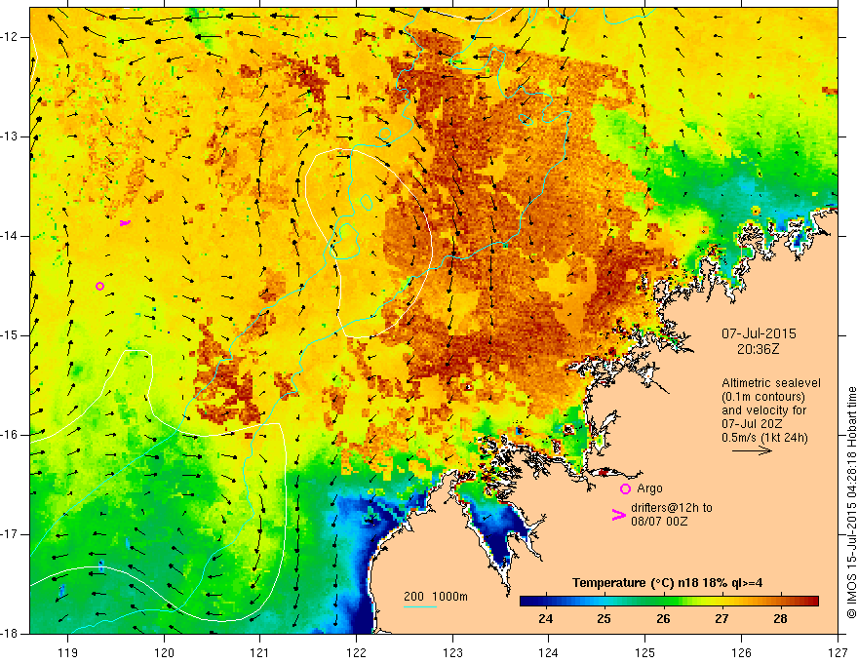Click latitude axis label -14
Viewport: 858px width, 663px height.
11,236
